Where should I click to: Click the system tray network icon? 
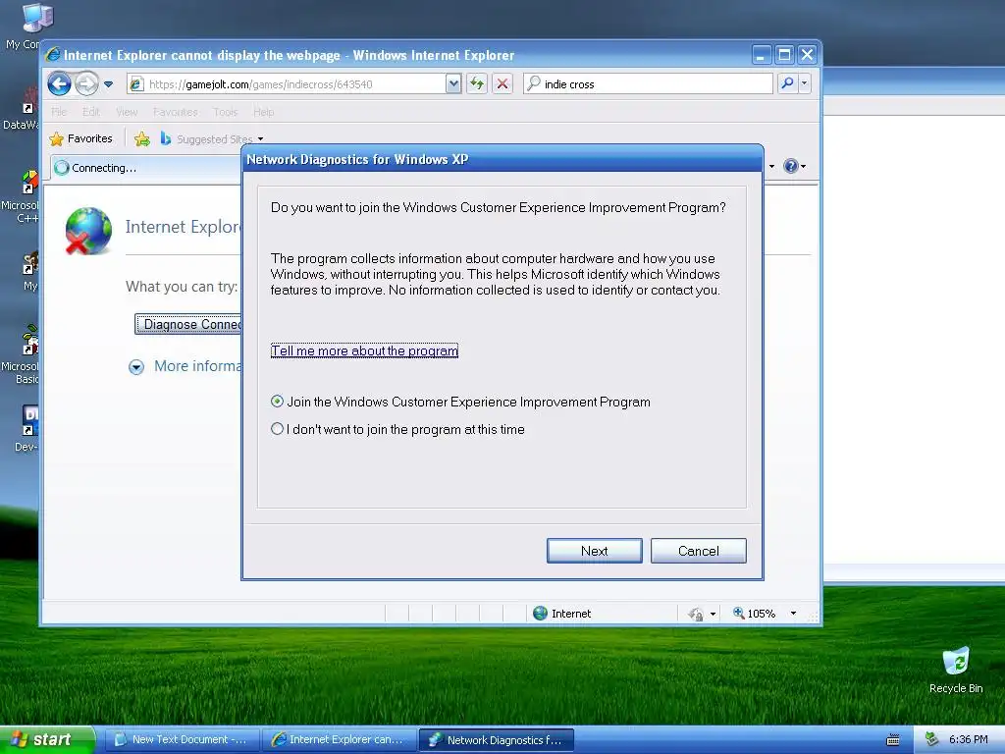click(x=932, y=739)
